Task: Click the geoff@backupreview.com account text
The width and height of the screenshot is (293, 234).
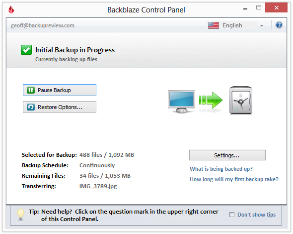Action: pos(42,25)
